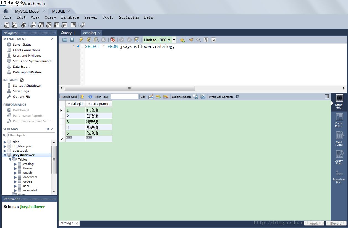Screen dimensions: 348x228
Task: Expand the orderitem table node
Action: tap(15, 177)
